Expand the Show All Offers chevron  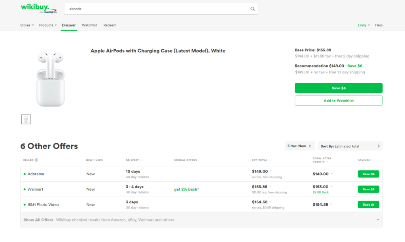pos(378,220)
